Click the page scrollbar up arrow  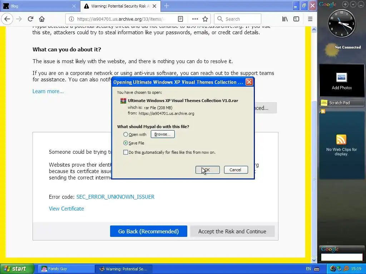pyautogui.click(x=314, y=30)
